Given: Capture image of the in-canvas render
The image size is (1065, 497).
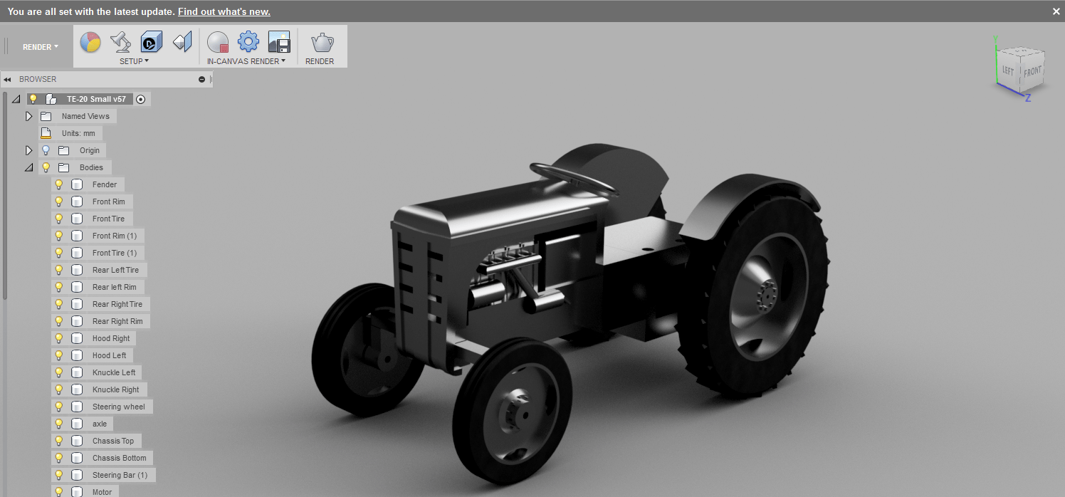Looking at the screenshot, I should coord(278,42).
